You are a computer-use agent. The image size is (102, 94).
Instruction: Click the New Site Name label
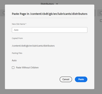[x=19, y=24]
